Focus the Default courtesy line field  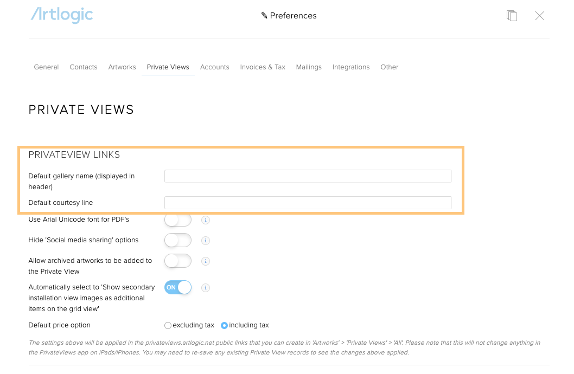(x=308, y=203)
